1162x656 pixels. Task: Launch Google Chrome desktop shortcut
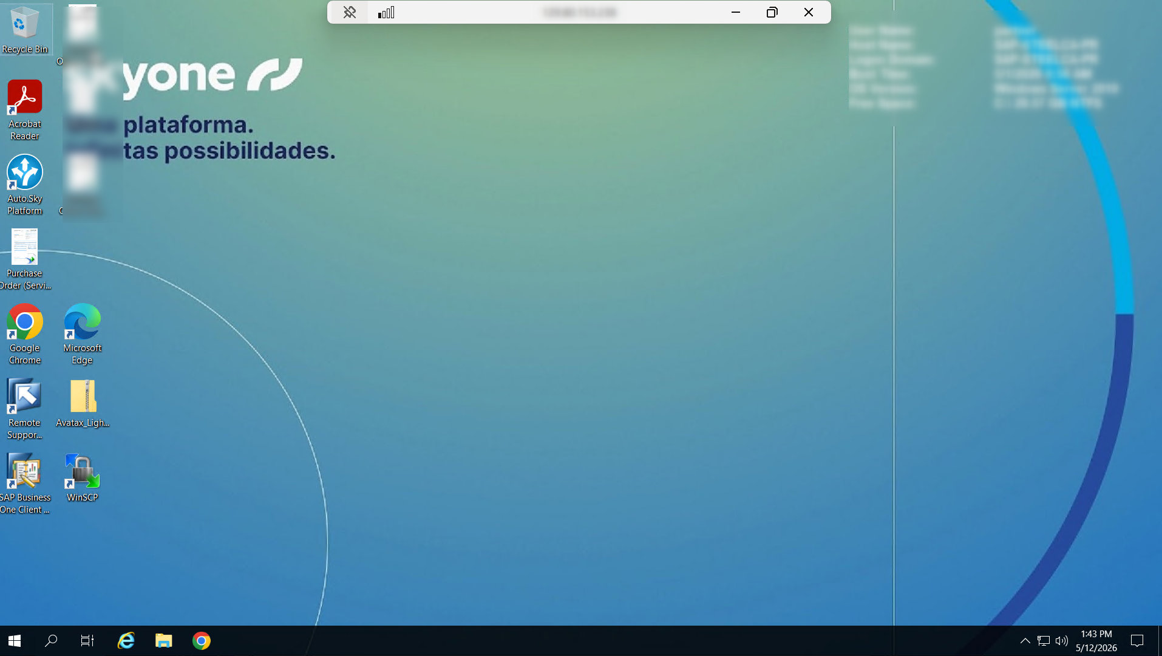click(25, 334)
